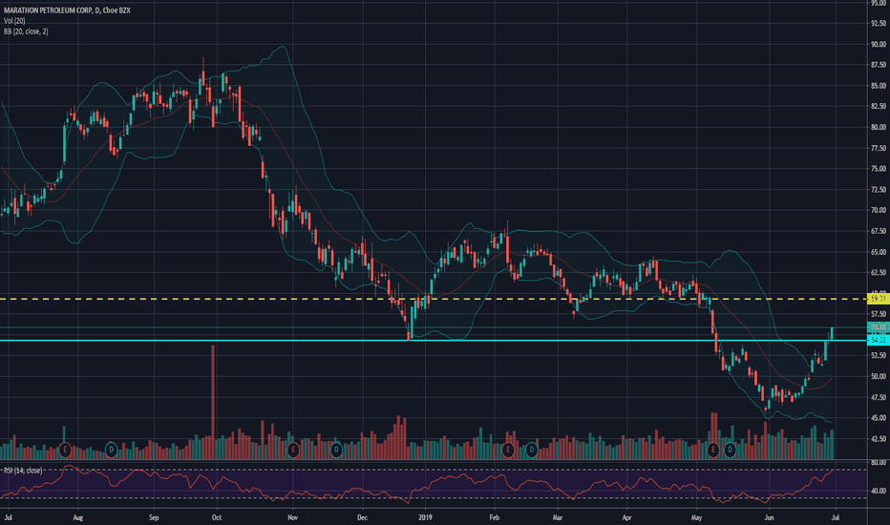Screen dimensions: 890x525
Task: Click the 90.00 price axis label
Action: [x=879, y=44]
